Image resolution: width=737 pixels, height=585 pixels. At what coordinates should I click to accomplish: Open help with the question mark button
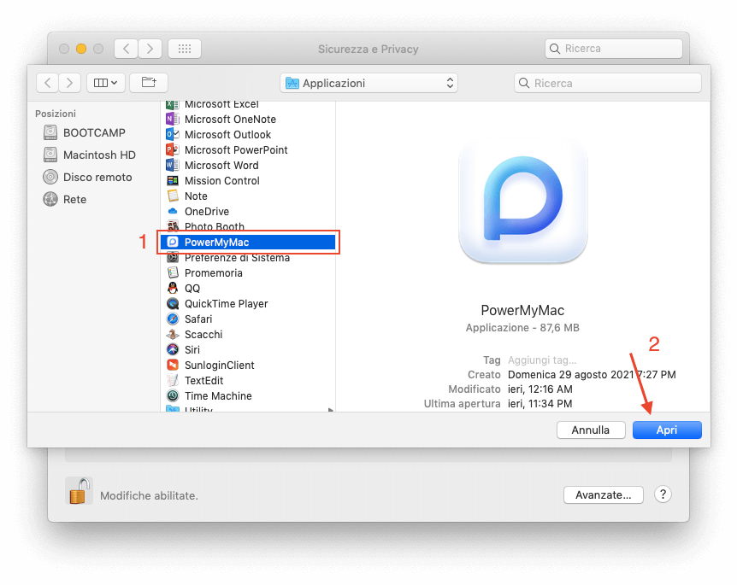(663, 494)
